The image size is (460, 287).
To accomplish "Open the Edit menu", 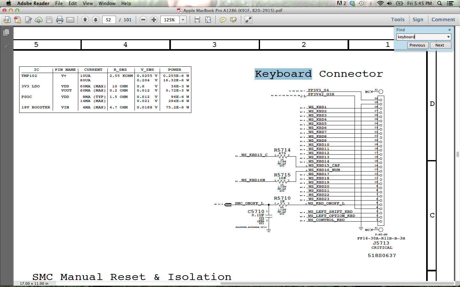I will [73, 4].
